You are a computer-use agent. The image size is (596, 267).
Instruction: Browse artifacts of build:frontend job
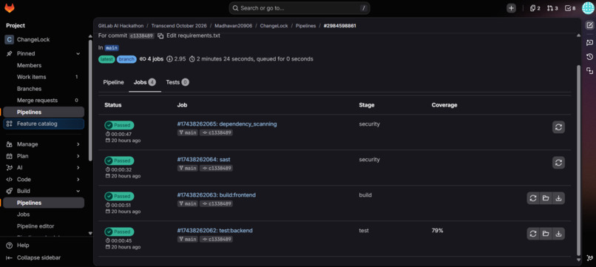tap(546, 198)
